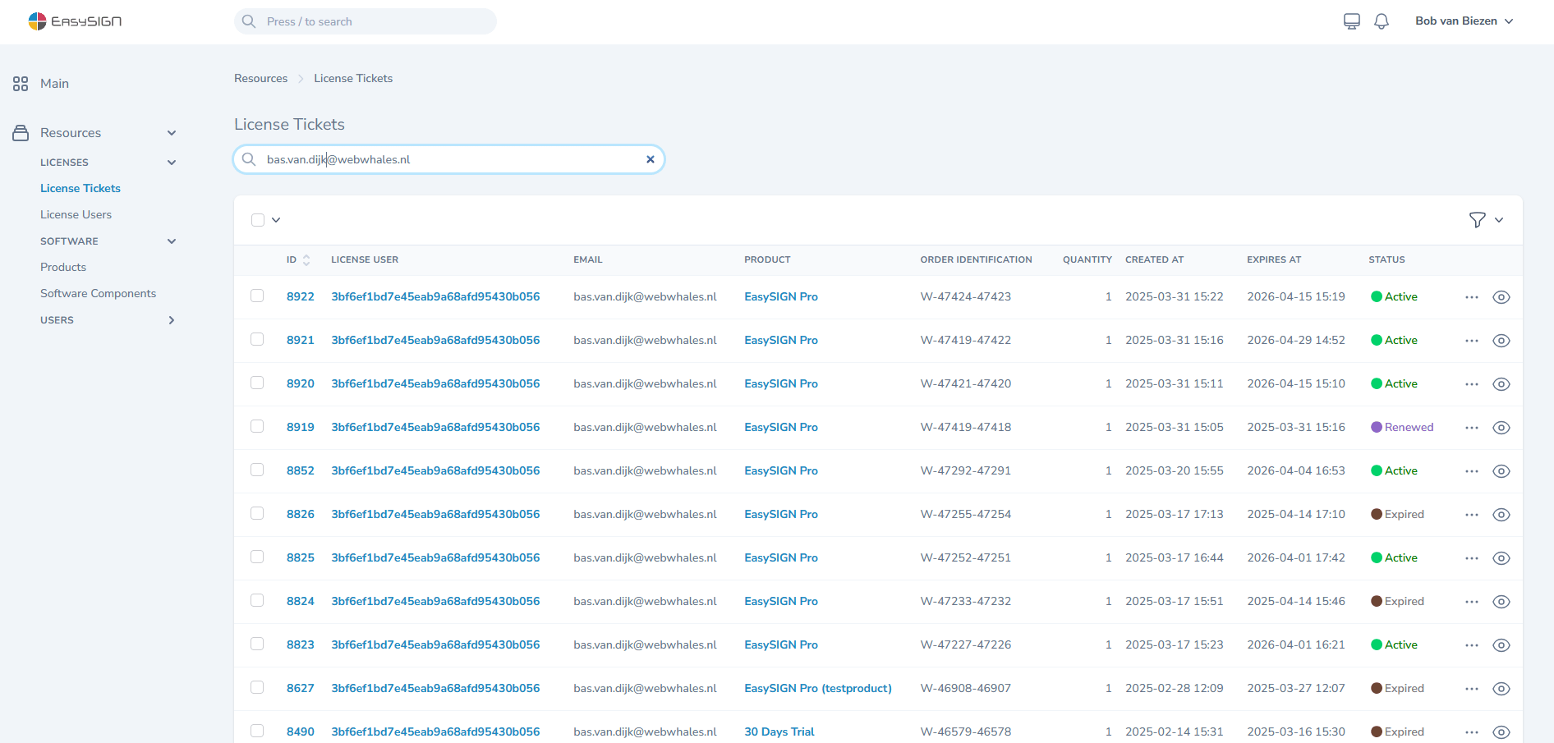Viewport: 1554px width, 743px height.
Task: Click Resources breadcrumb link
Action: (260, 78)
